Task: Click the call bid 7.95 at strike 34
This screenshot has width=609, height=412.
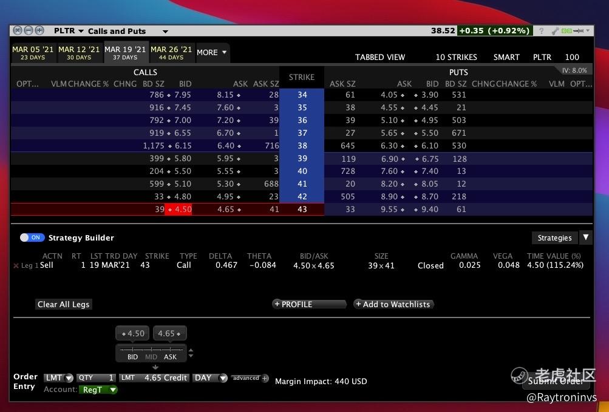Action: pos(183,95)
